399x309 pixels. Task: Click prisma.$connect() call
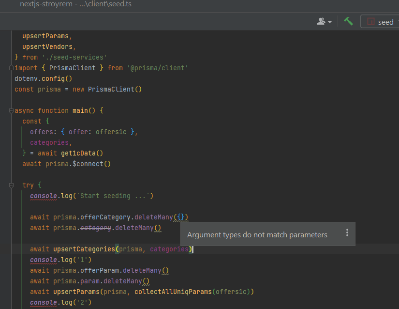pyautogui.click(x=78, y=164)
